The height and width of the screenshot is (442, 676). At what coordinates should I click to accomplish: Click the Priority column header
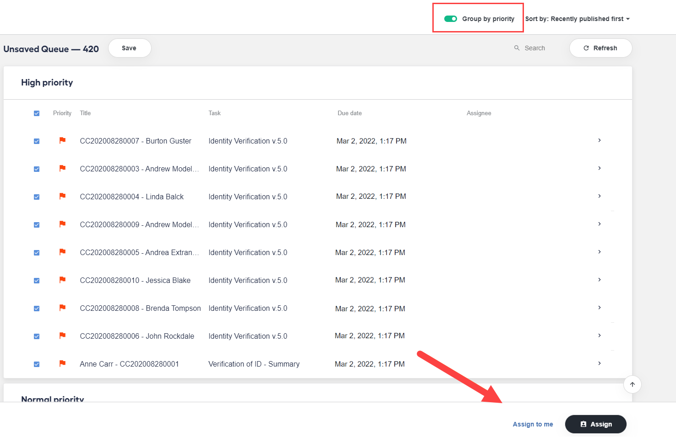62,113
